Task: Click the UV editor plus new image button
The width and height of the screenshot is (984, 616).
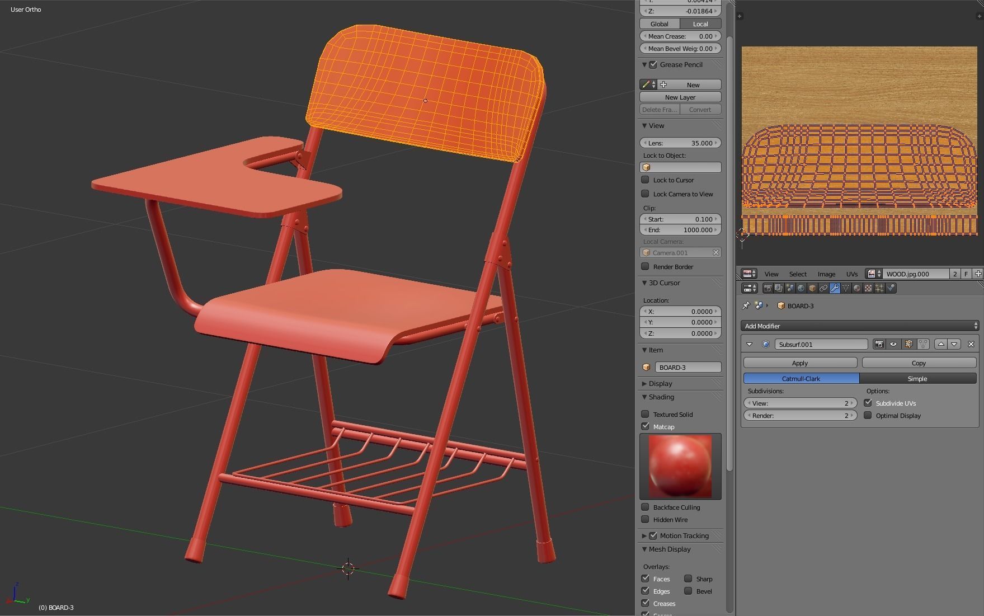Action: coord(978,274)
